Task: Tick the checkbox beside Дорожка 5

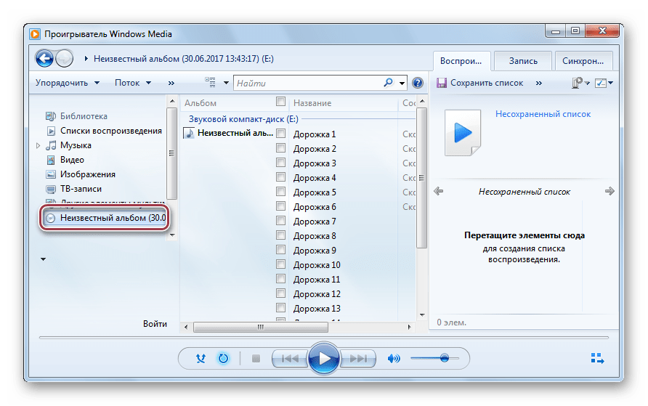Action: [x=281, y=192]
